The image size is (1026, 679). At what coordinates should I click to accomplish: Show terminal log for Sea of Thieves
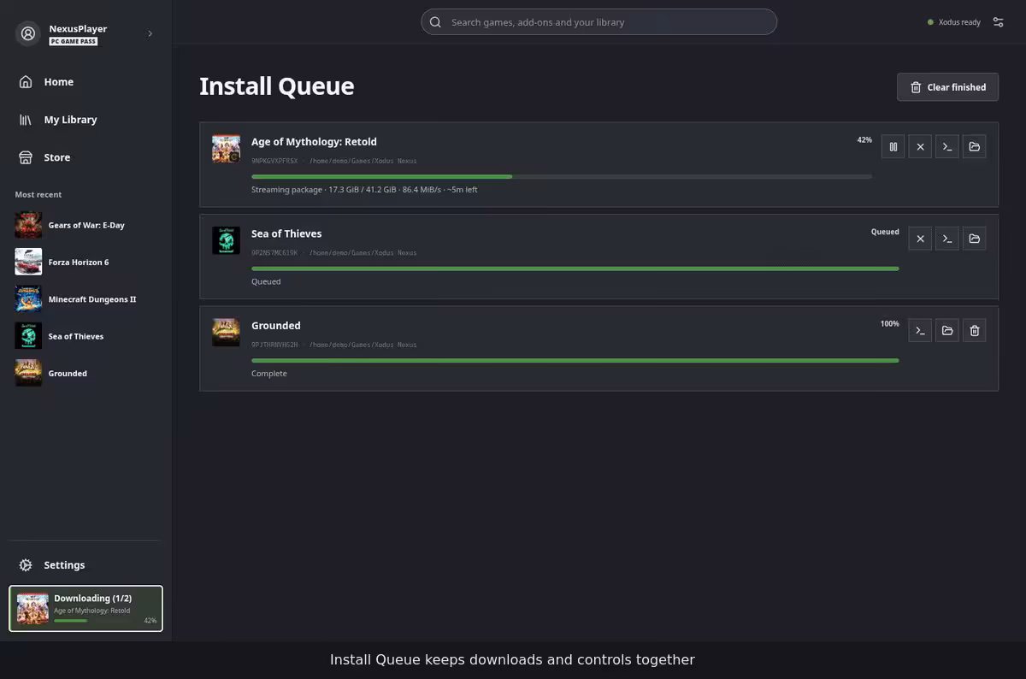pos(947,239)
